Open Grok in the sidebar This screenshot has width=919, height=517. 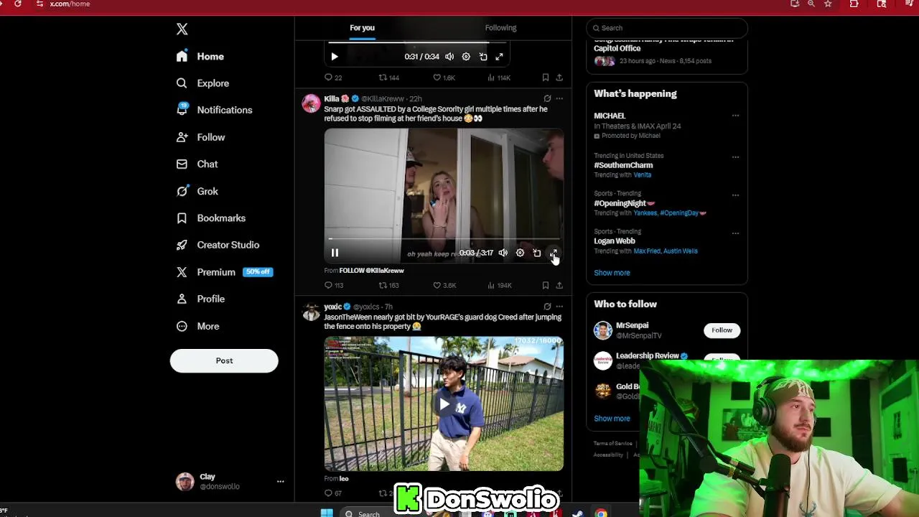(197, 191)
